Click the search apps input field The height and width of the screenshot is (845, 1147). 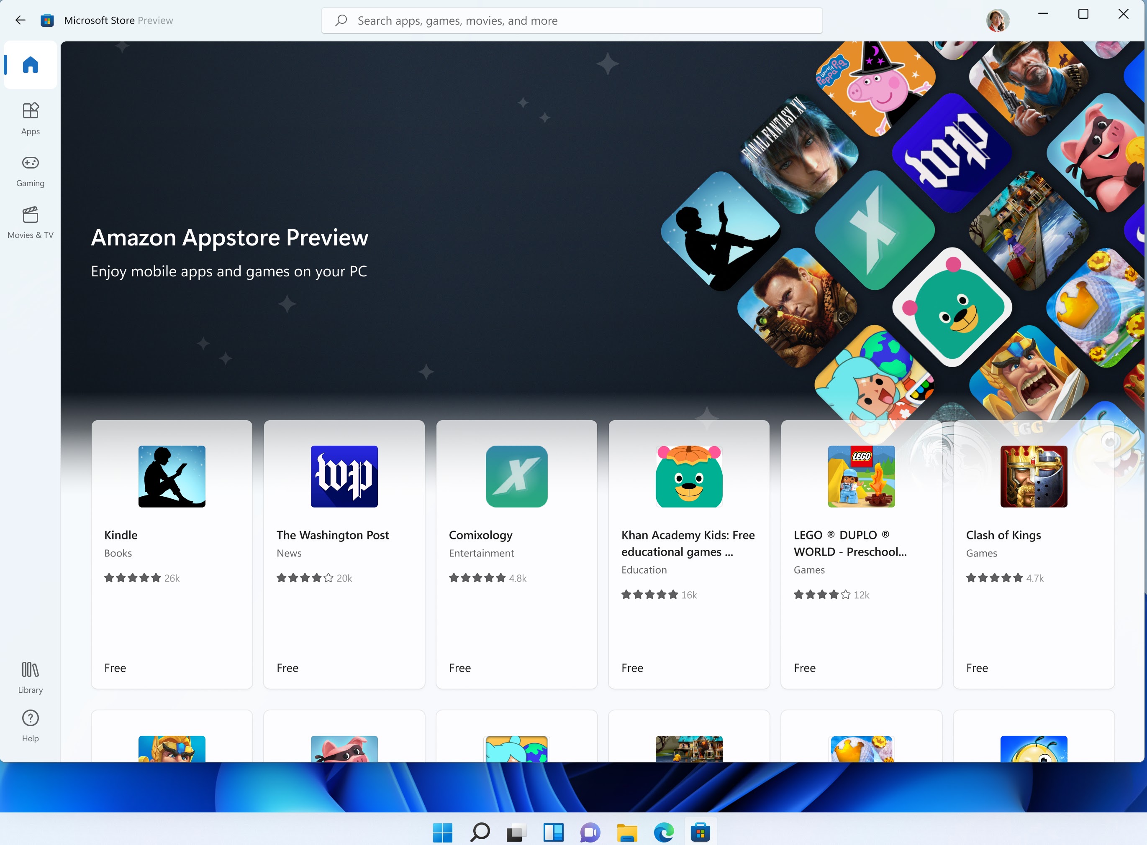coord(571,20)
